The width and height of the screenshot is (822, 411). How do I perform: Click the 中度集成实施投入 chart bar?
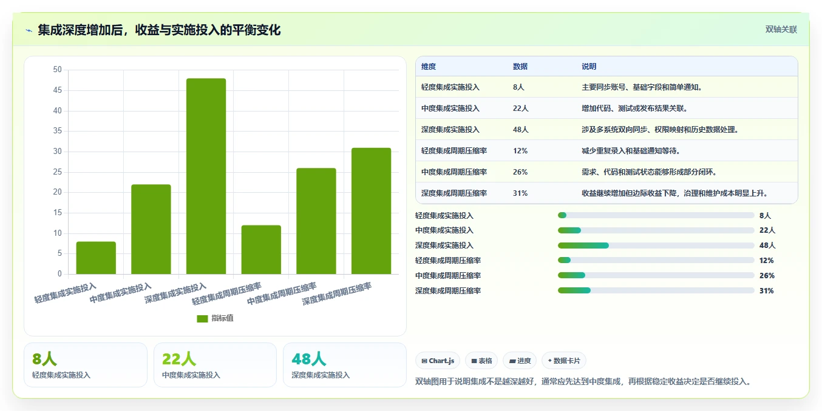pyautogui.click(x=151, y=229)
